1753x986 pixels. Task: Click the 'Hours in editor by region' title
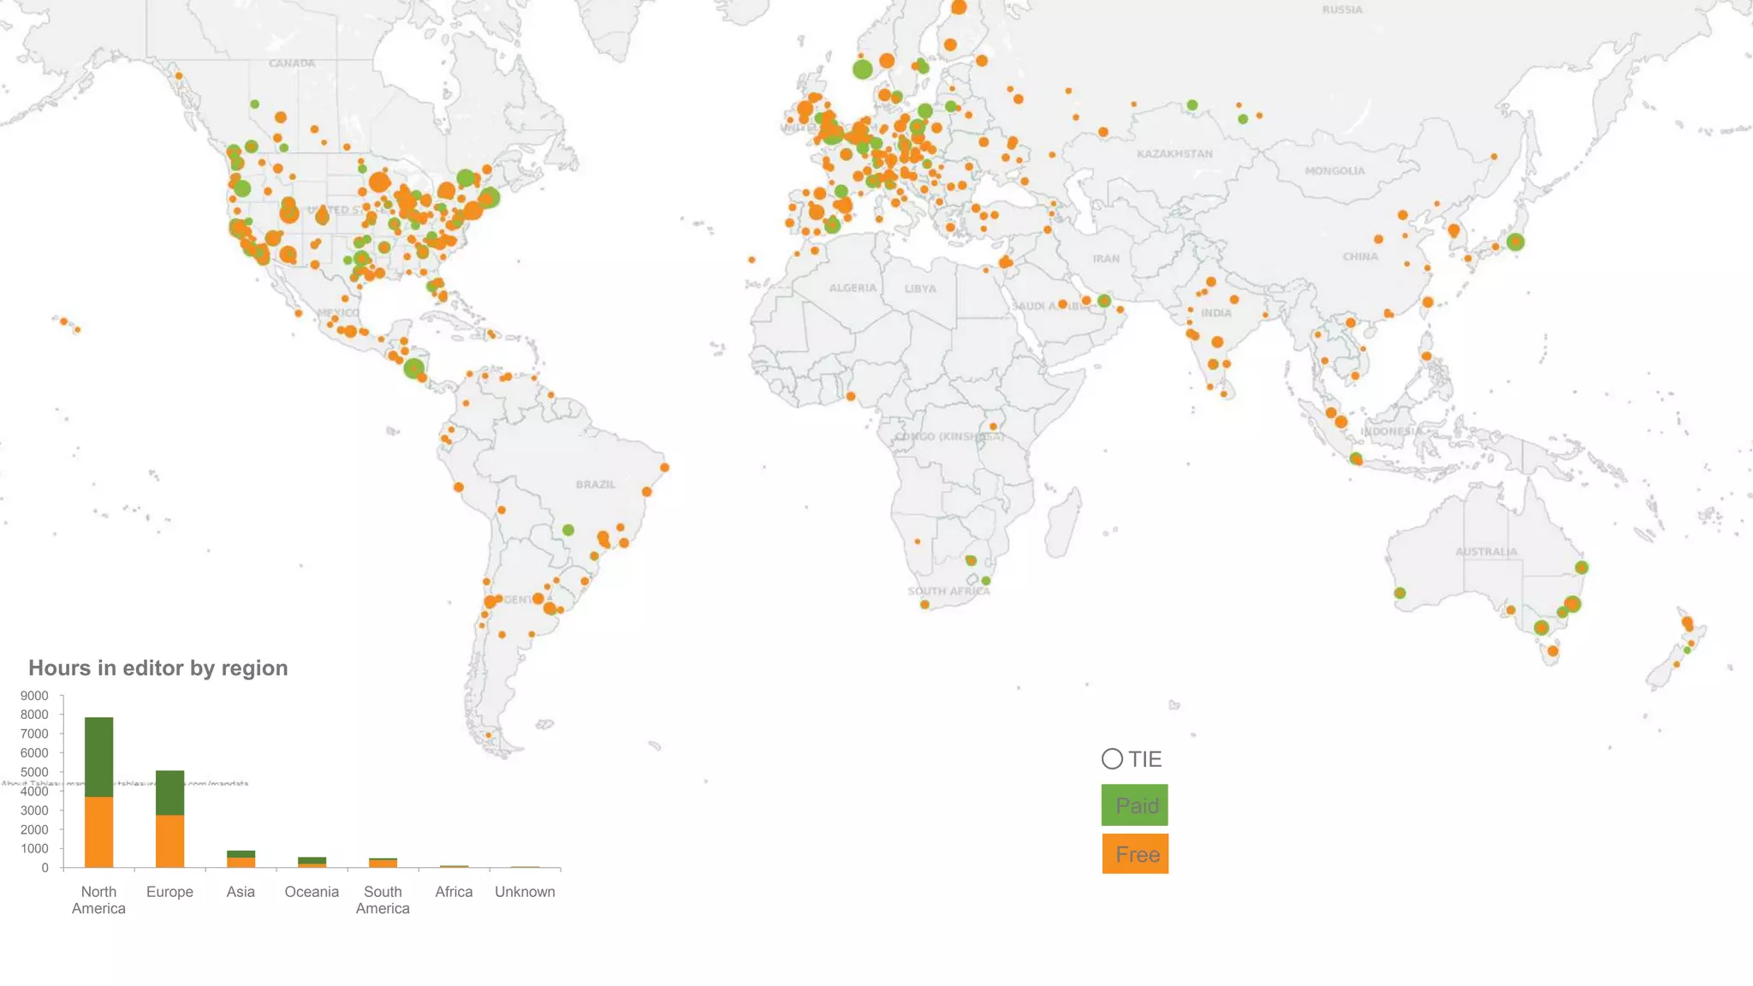(x=158, y=668)
